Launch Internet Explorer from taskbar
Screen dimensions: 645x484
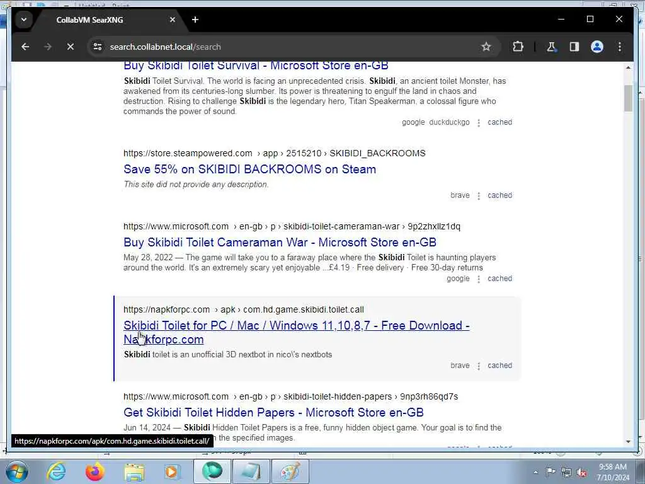(56, 472)
